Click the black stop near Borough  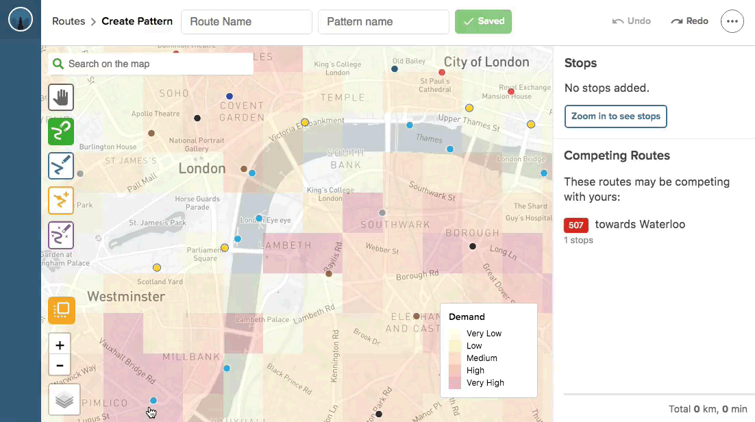pos(473,246)
